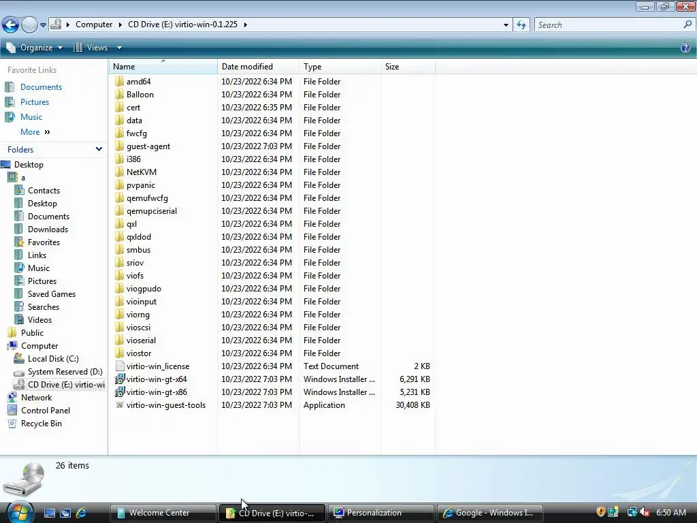
Task: Select user folder 'a' in tree
Action: click(x=23, y=178)
